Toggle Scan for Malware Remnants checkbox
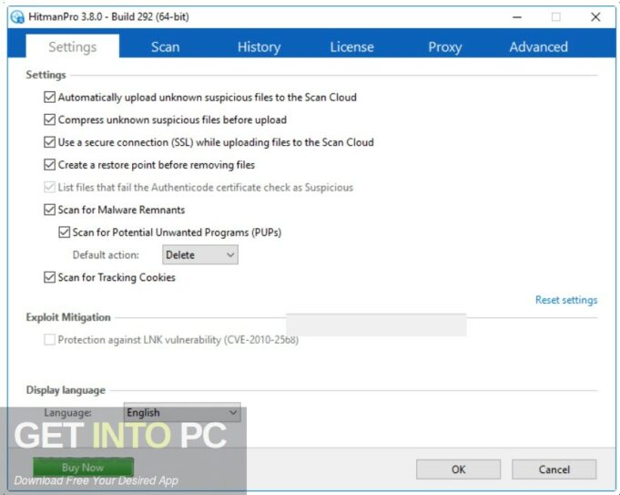 coord(49,210)
